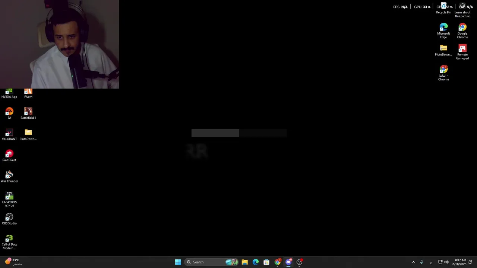This screenshot has height=268, width=477.
Task: Select the Arabic-named Chrome profile shortcut
Action: [x=443, y=73]
